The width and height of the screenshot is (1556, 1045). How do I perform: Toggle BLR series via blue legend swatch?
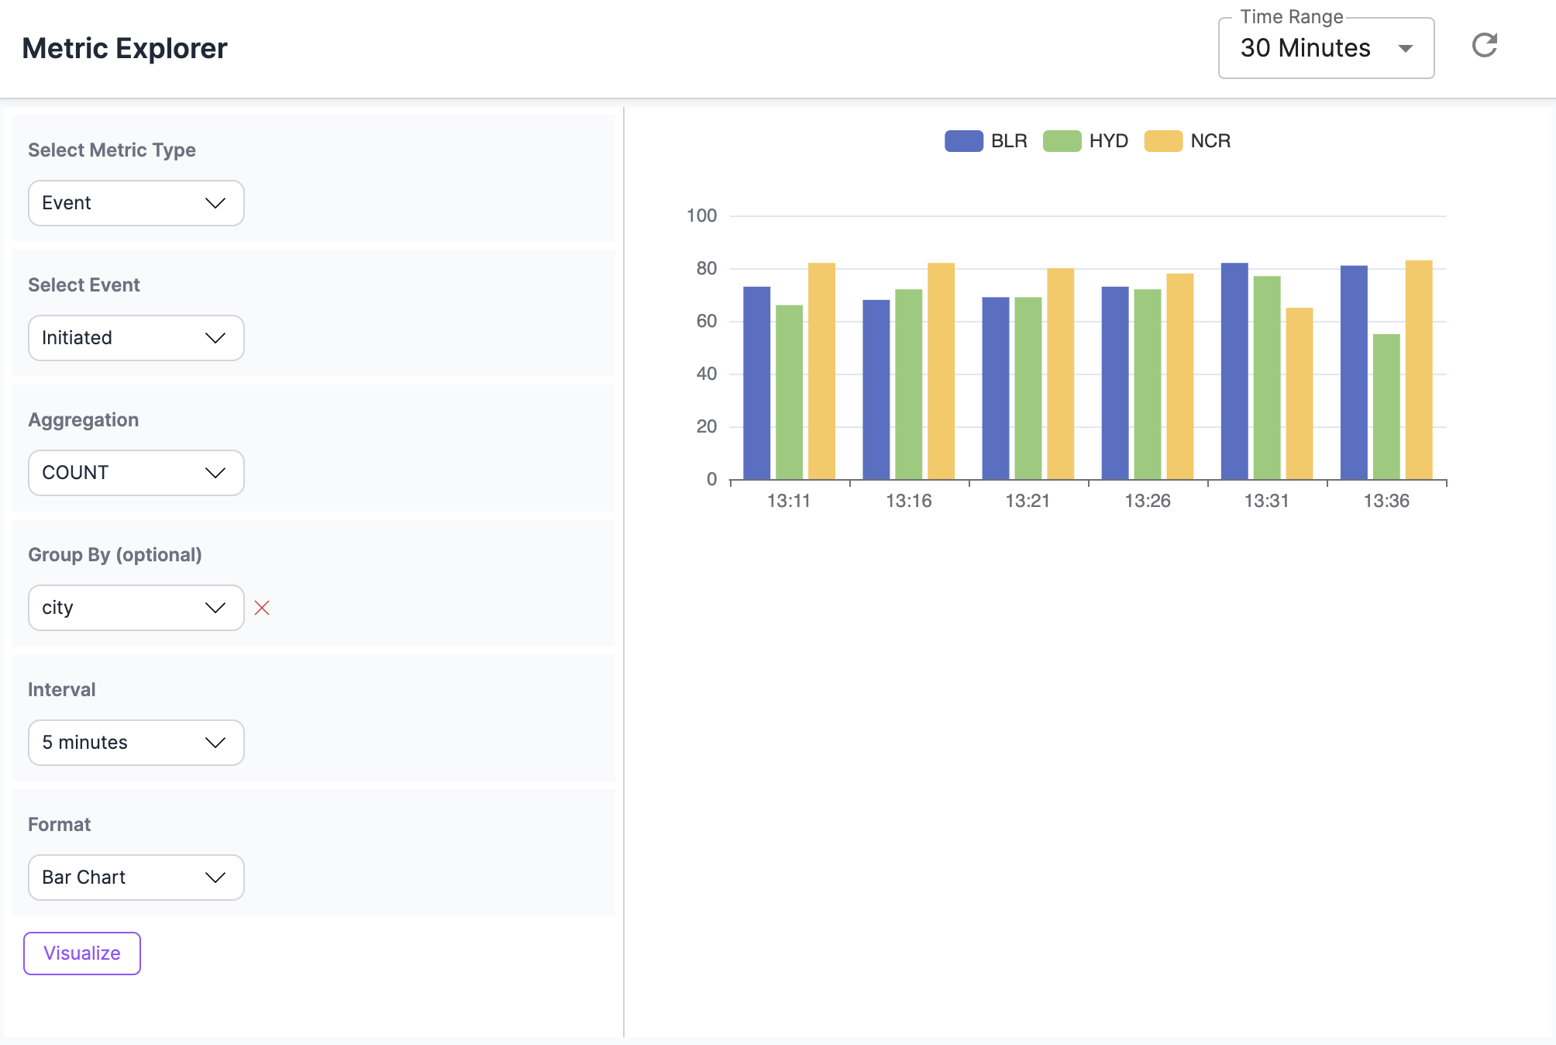click(x=963, y=141)
